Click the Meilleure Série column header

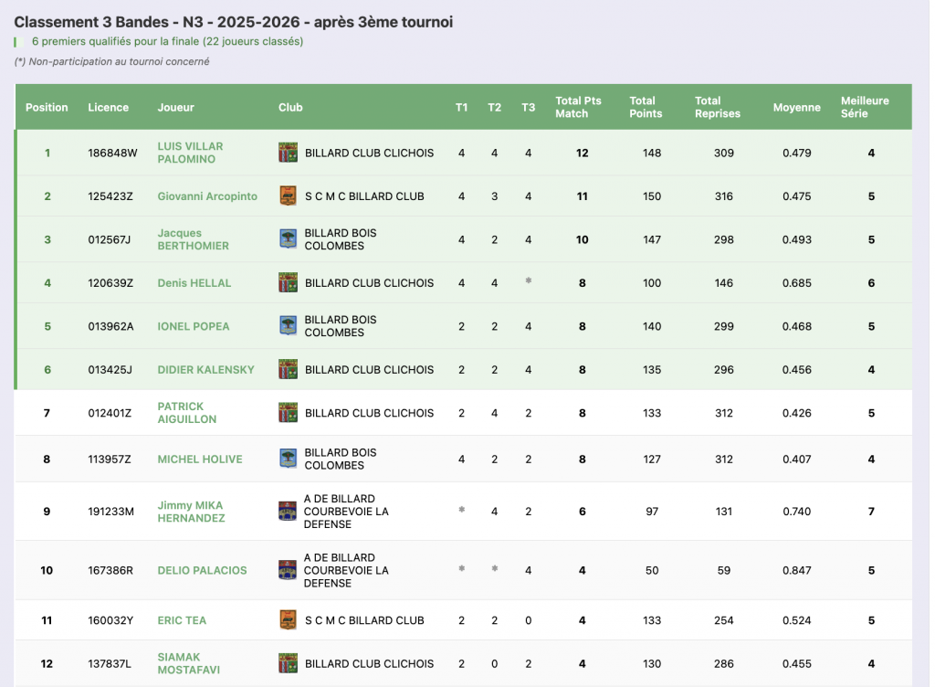(865, 107)
